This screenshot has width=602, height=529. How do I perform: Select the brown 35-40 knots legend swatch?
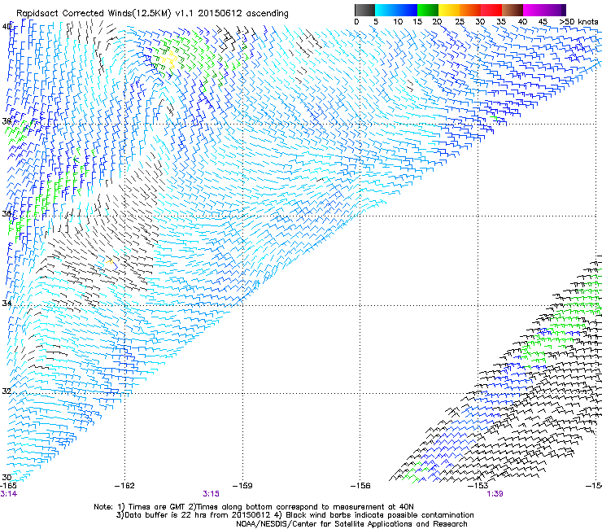pyautogui.click(x=513, y=10)
